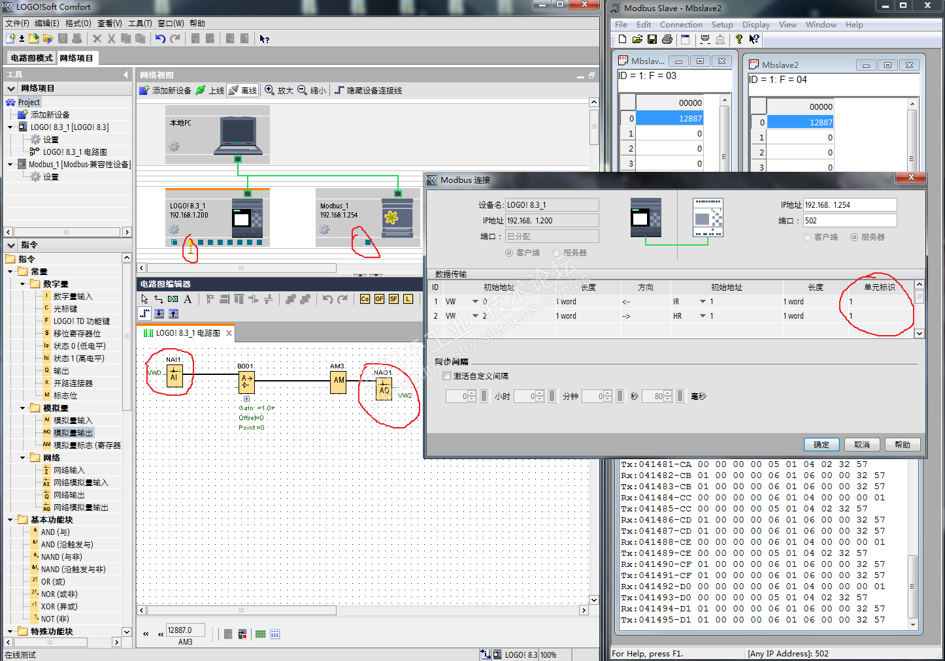Open help from the Modbus connection dialog
Viewport: 945px width, 661px height.
pyautogui.click(x=903, y=445)
